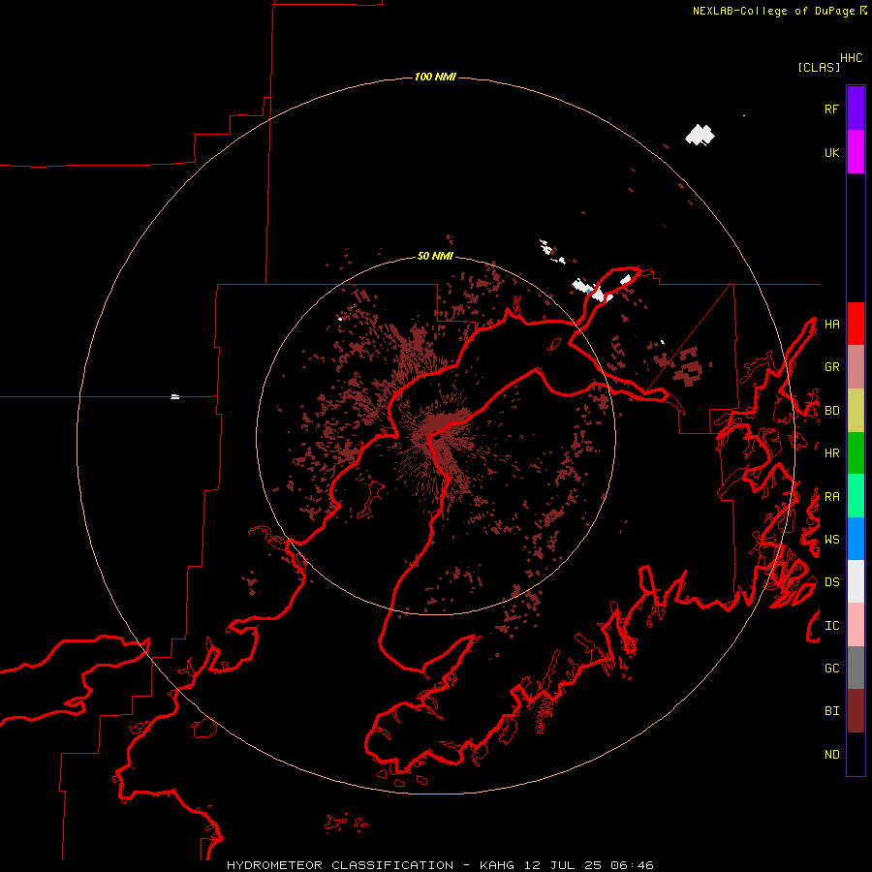Click the 'GR' legend label
Image resolution: width=872 pixels, height=872 pixels.
(x=831, y=366)
